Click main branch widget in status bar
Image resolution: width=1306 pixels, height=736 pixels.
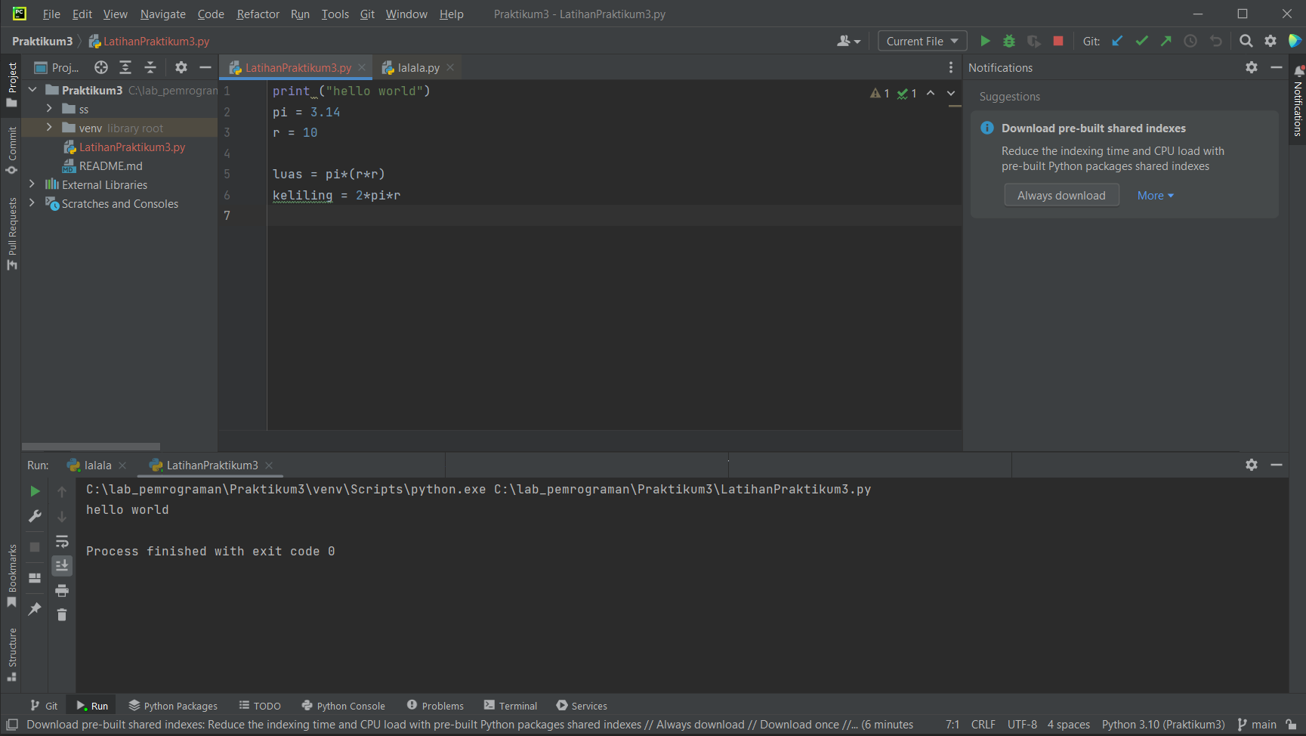pos(1257,725)
